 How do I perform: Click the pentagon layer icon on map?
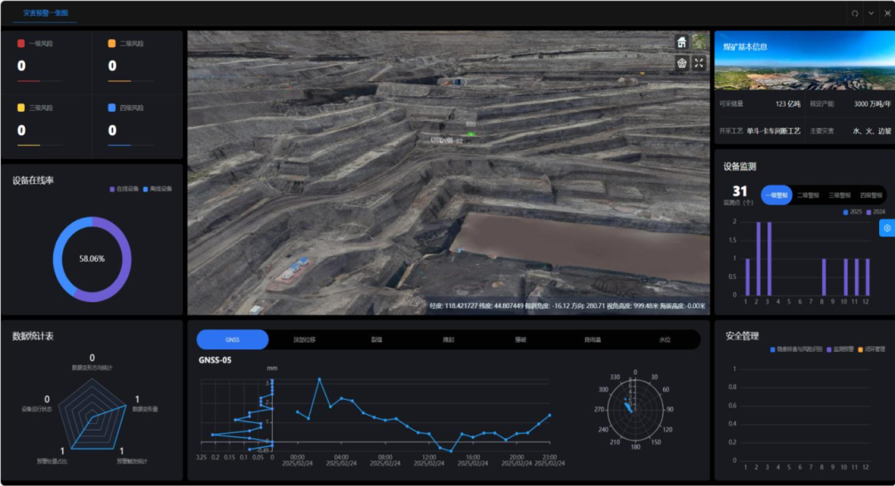pyautogui.click(x=681, y=63)
